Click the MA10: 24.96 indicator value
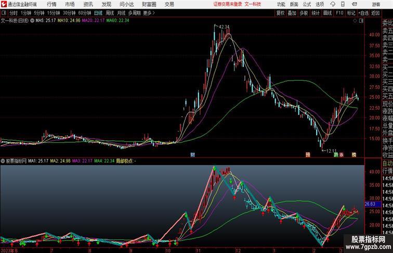Viewport: 393px width, 253px height. coord(69,21)
